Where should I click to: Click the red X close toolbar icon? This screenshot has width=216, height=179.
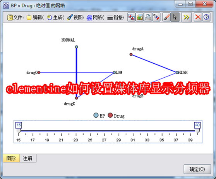click(x=198, y=17)
